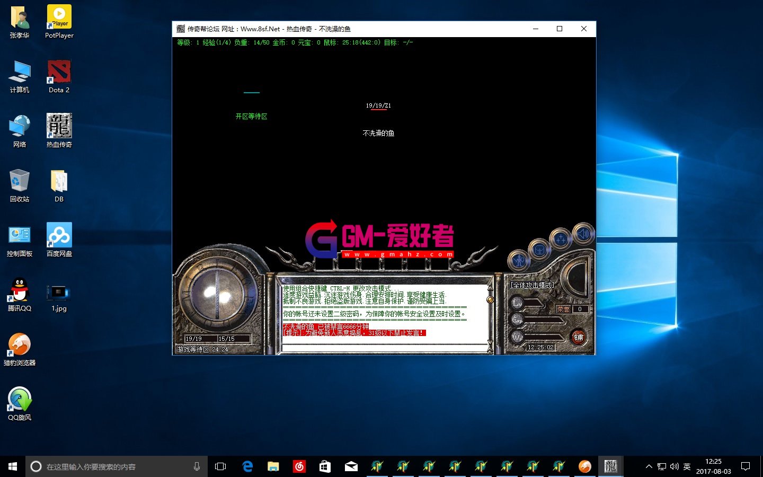This screenshot has height=477, width=763.
Task: Select the DB folder on desktop
Action: (59, 186)
